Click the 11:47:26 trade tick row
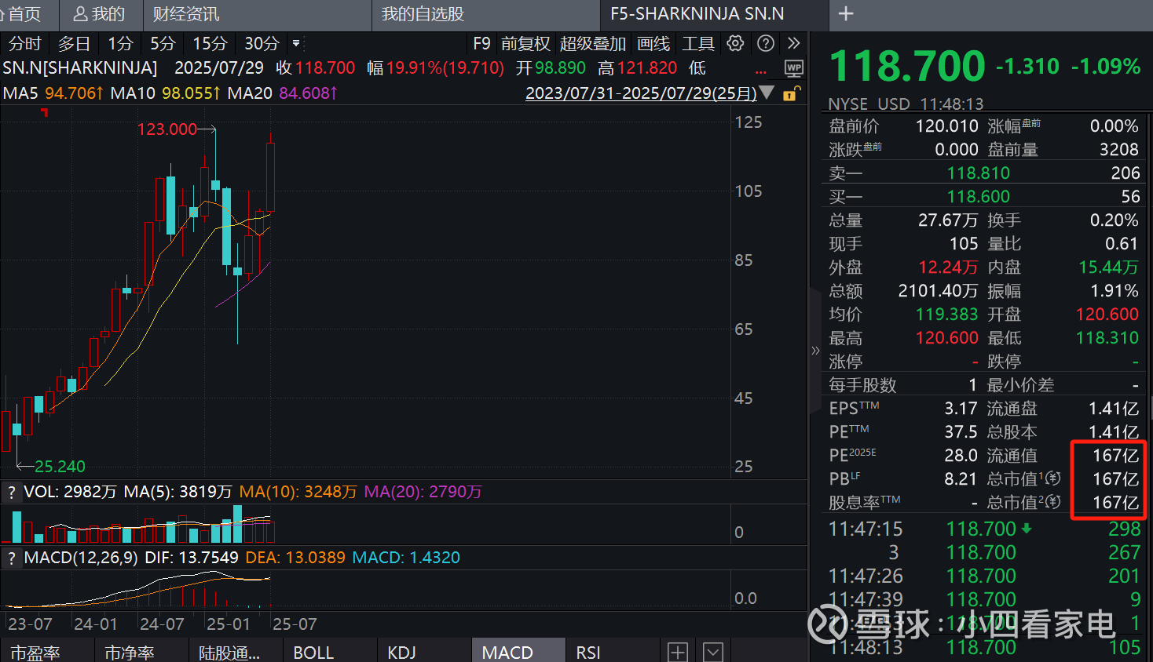Viewport: 1153px width, 662px height. (984, 577)
